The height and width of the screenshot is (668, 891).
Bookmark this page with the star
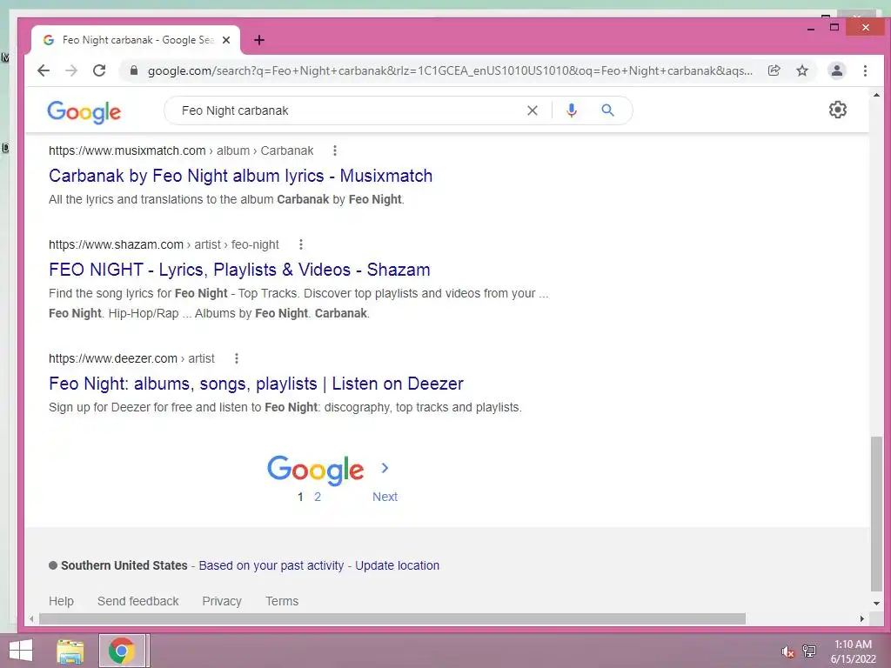click(x=801, y=70)
